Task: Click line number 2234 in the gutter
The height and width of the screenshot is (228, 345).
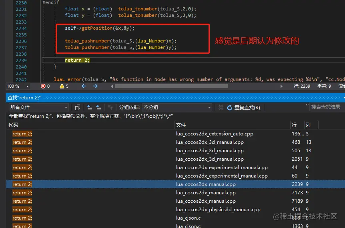Action: [21, 28]
